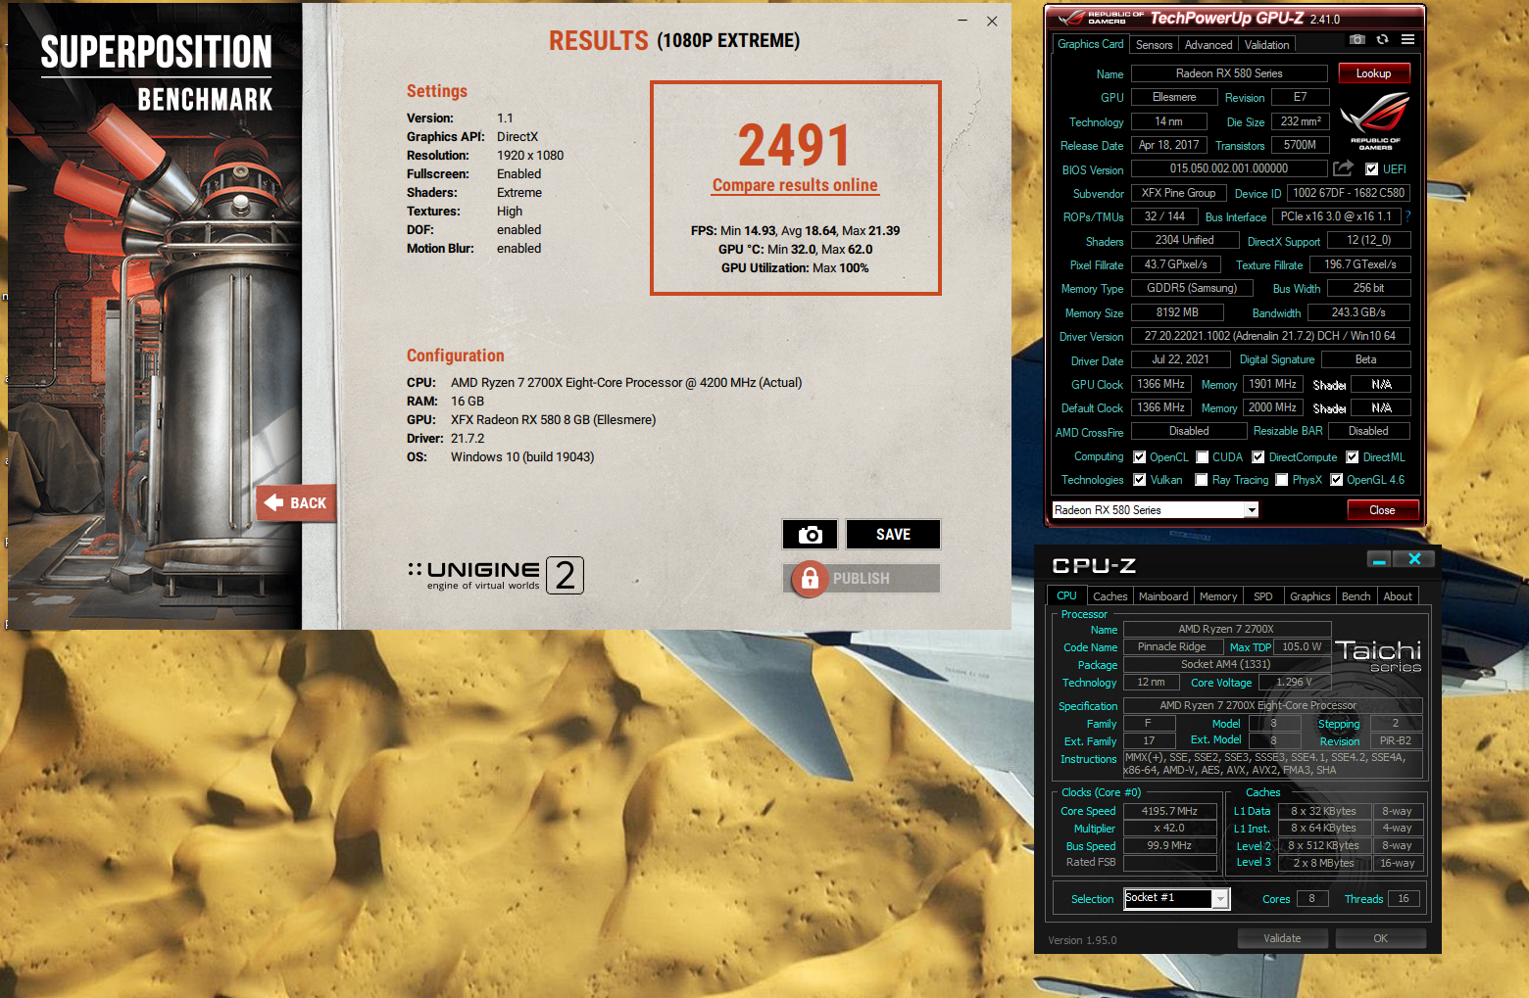This screenshot has width=1529, height=998.
Task: Toggle the CUDA checkbox
Action: 1203,457
